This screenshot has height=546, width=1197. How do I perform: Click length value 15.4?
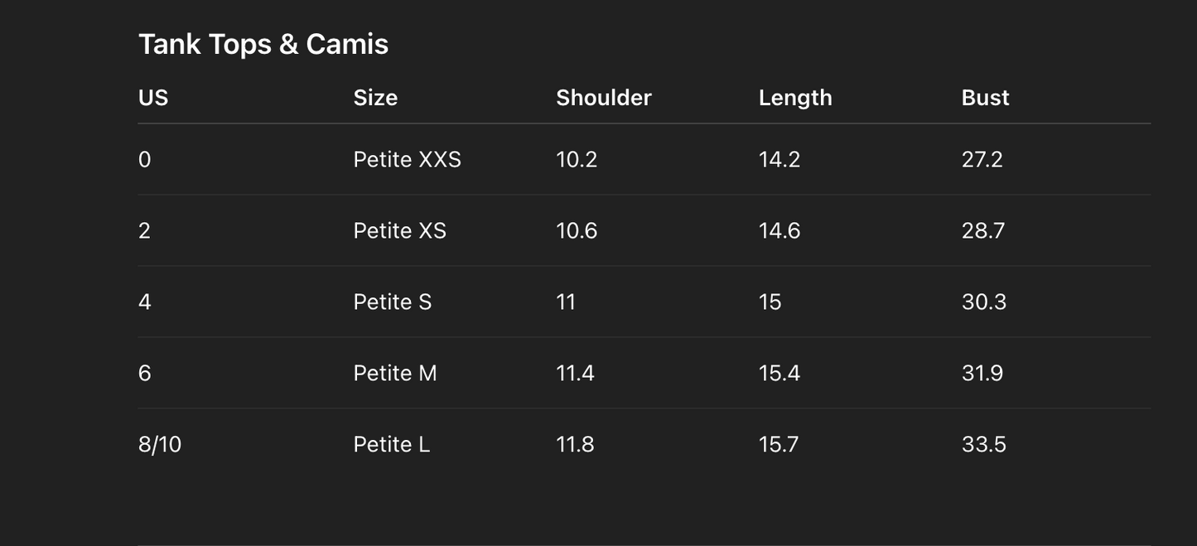coord(779,373)
